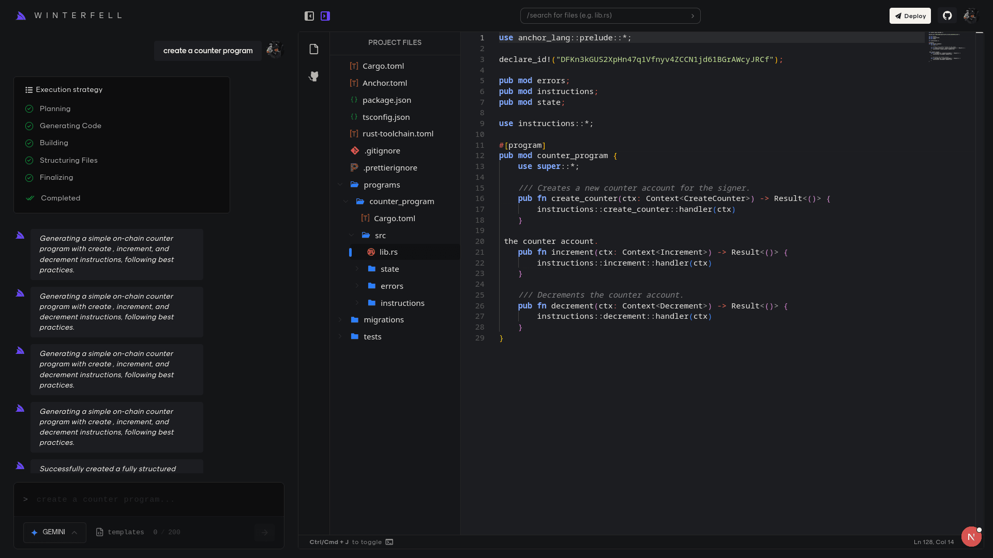
Task: Click the Deploy button
Action: pyautogui.click(x=910, y=16)
